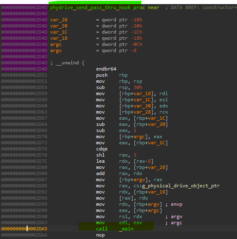Click sub eax, [rbp+var_20] instruction
Screen dimensions: 237x239
click(132, 124)
